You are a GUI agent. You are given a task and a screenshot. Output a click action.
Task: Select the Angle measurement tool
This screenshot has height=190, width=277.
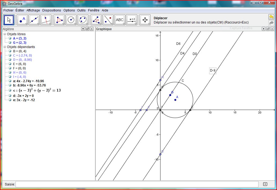pyautogui.click(x=96, y=20)
